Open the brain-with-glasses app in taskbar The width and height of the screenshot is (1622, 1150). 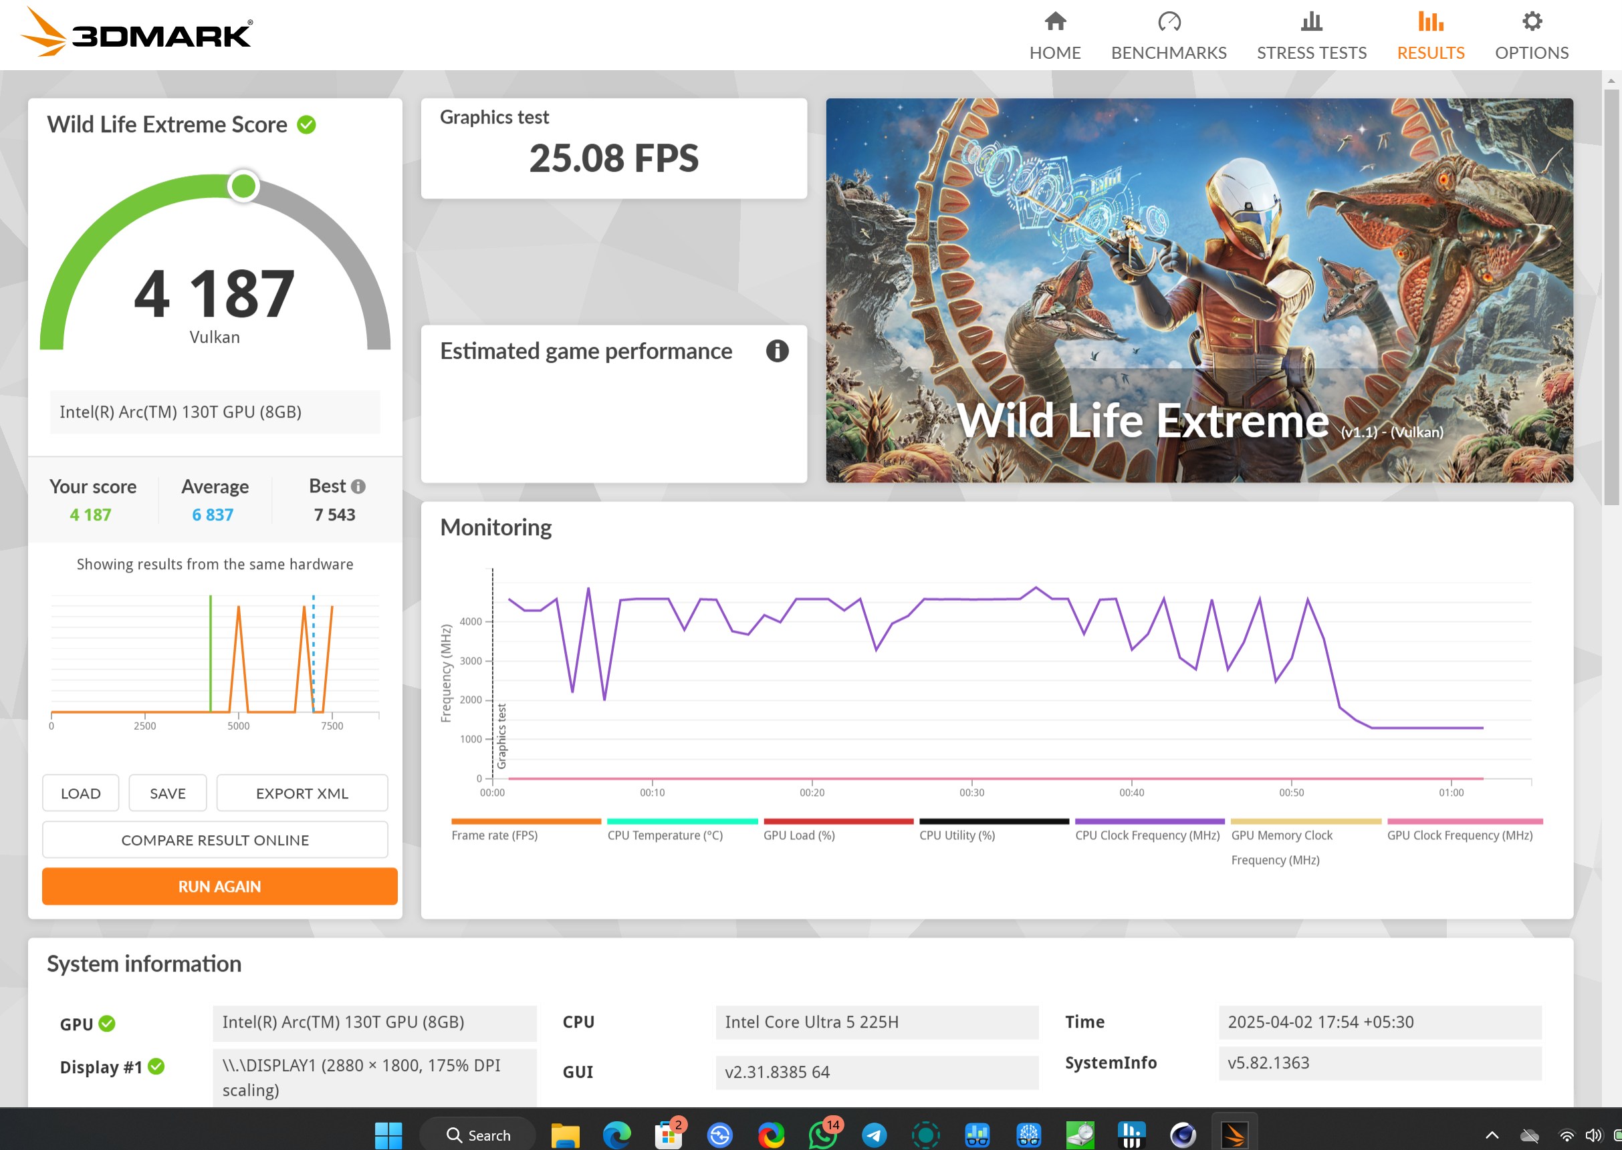pos(1029,1135)
